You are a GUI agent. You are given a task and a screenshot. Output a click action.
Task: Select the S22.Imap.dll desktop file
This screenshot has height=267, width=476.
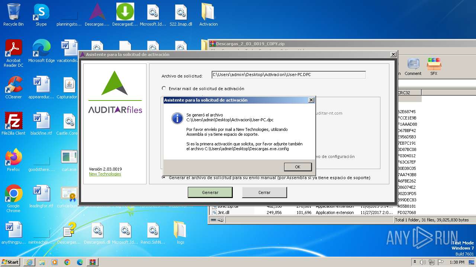[x=181, y=15]
